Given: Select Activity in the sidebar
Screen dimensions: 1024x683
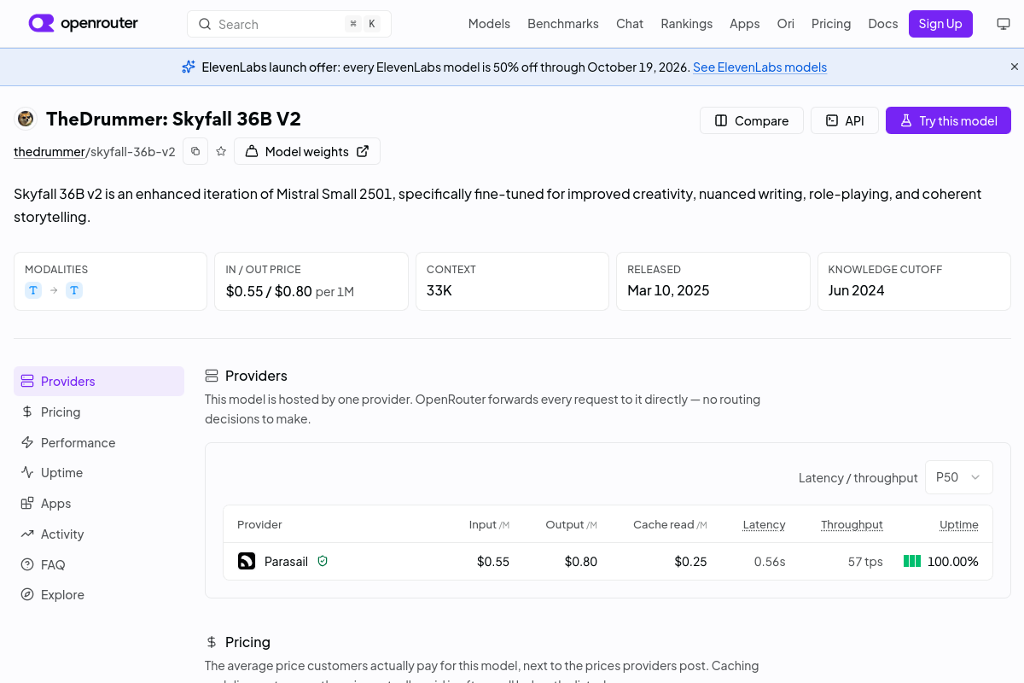Looking at the screenshot, I should coord(99,534).
